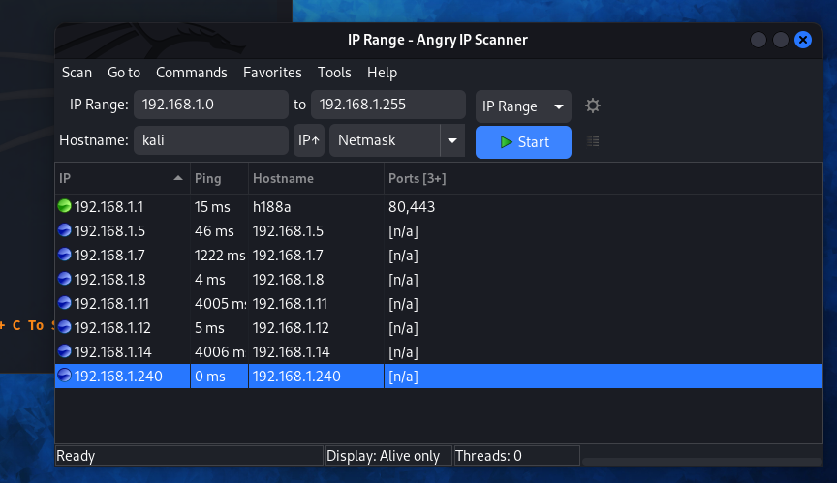Image resolution: width=837 pixels, height=483 pixels.
Task: Click the blue status dot for 192.168.1.7
Action: pyautogui.click(x=65, y=255)
